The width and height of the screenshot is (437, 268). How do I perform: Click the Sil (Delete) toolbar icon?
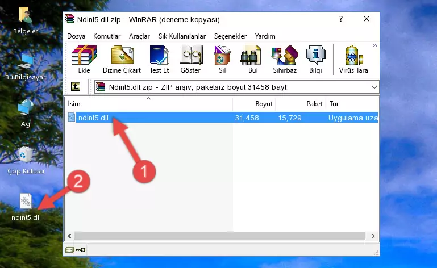[x=222, y=60]
